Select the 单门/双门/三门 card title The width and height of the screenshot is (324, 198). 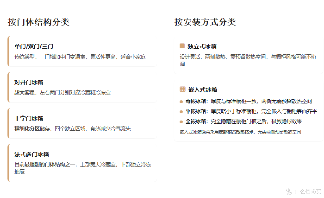34,46
